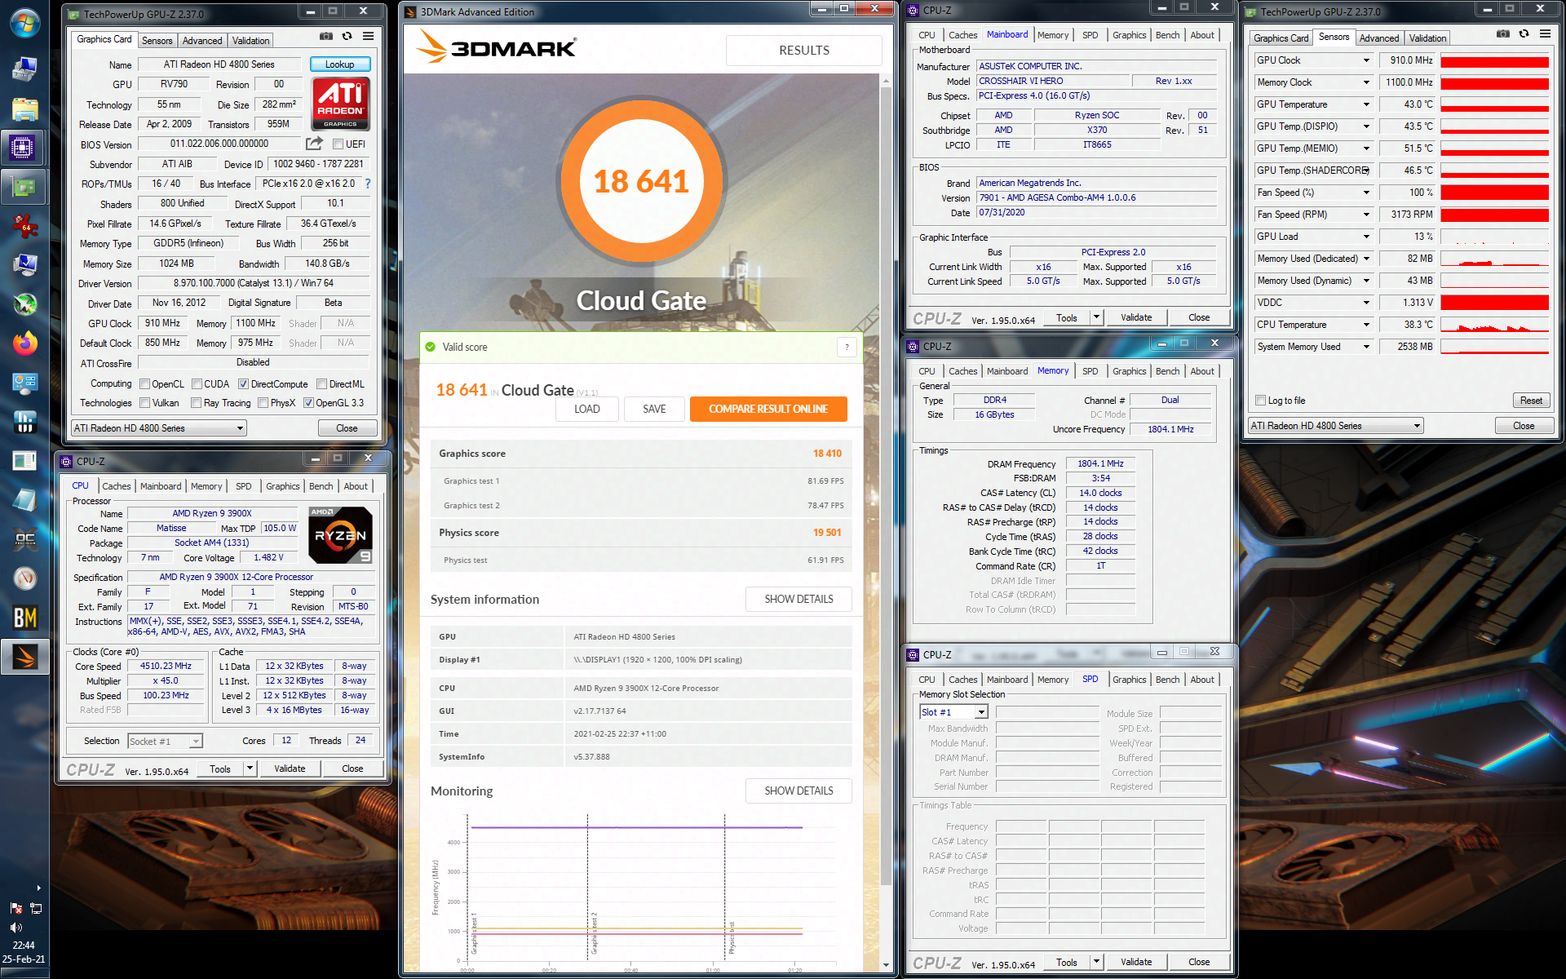Toggle the DirectCompute checkbox
The image size is (1566, 979).
pyautogui.click(x=243, y=384)
